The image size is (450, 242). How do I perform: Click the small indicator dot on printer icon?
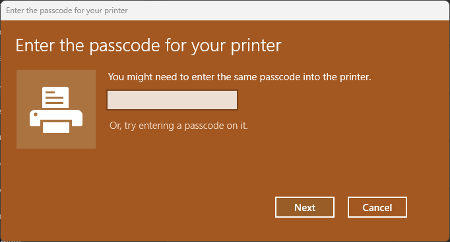click(x=36, y=114)
